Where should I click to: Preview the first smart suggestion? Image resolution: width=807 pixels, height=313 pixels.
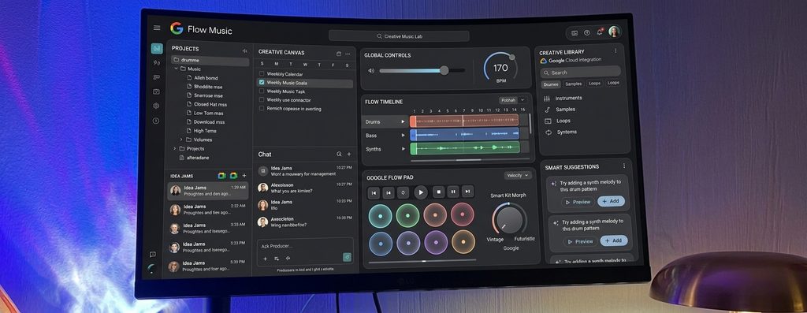point(578,202)
